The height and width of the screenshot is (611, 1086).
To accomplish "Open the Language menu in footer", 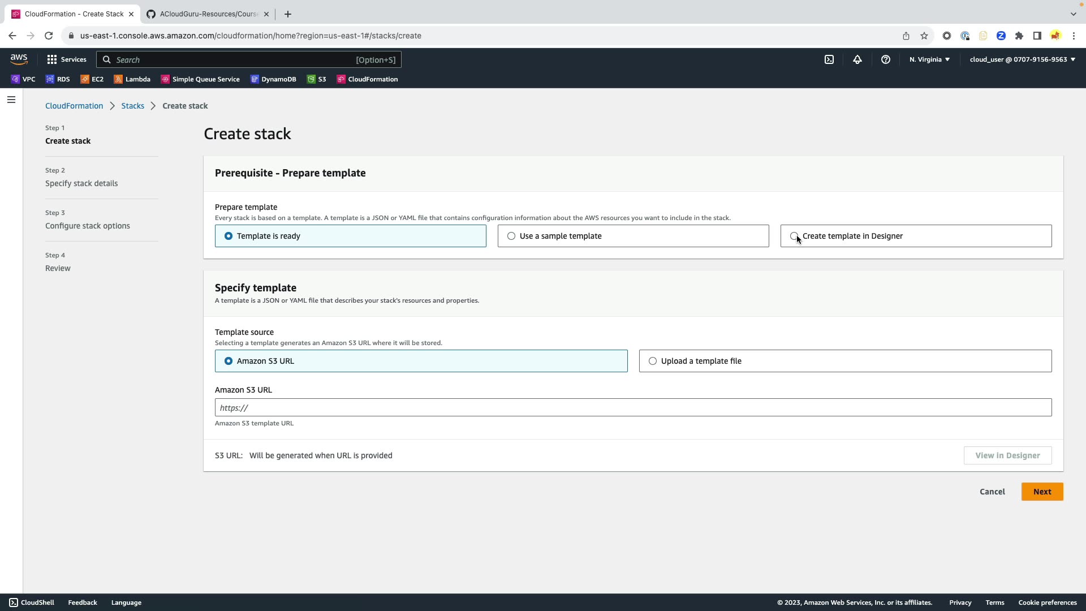I will (126, 603).
